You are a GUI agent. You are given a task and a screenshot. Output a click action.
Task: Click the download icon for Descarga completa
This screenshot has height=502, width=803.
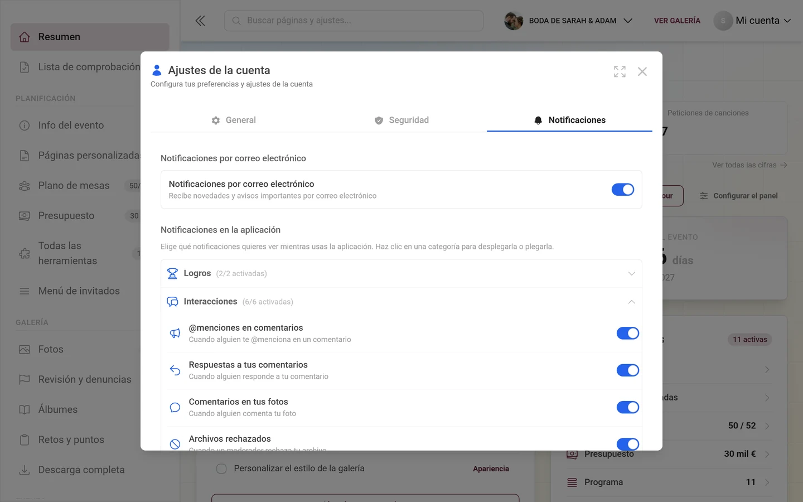pyautogui.click(x=25, y=470)
